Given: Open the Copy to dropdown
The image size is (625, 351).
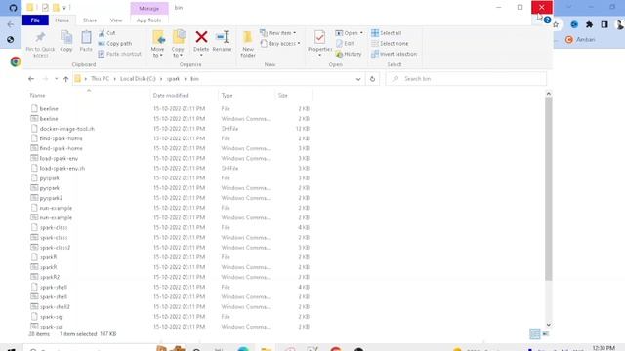Looking at the screenshot, I should (x=178, y=44).
